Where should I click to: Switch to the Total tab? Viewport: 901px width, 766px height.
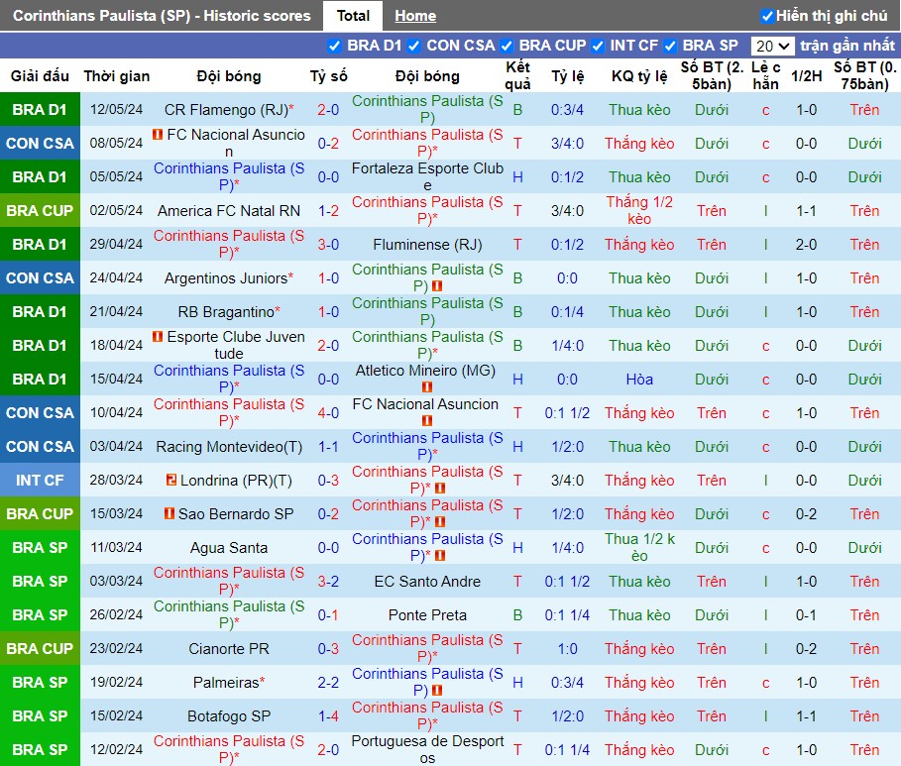click(x=353, y=16)
